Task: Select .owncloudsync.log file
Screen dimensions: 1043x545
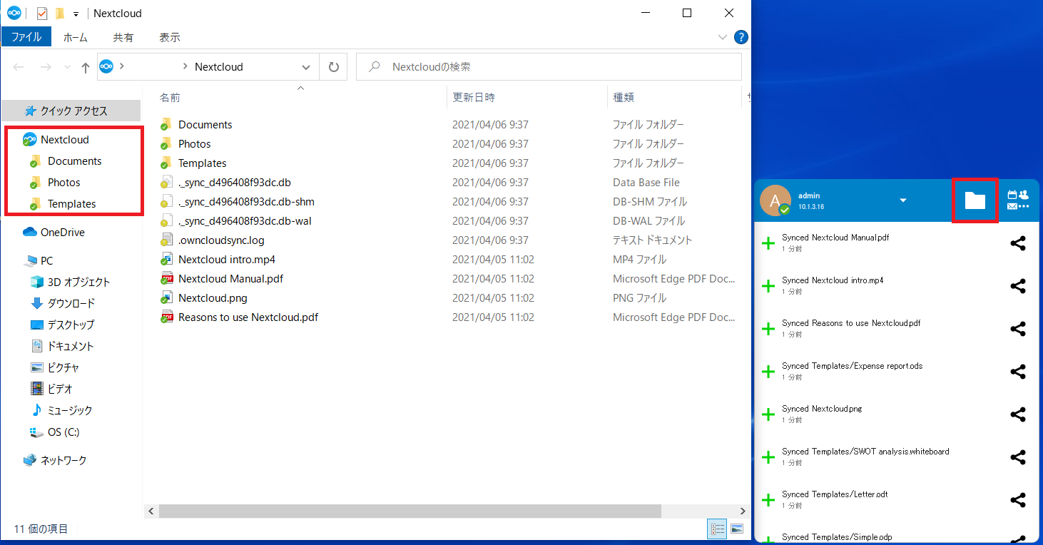Action: [221, 240]
